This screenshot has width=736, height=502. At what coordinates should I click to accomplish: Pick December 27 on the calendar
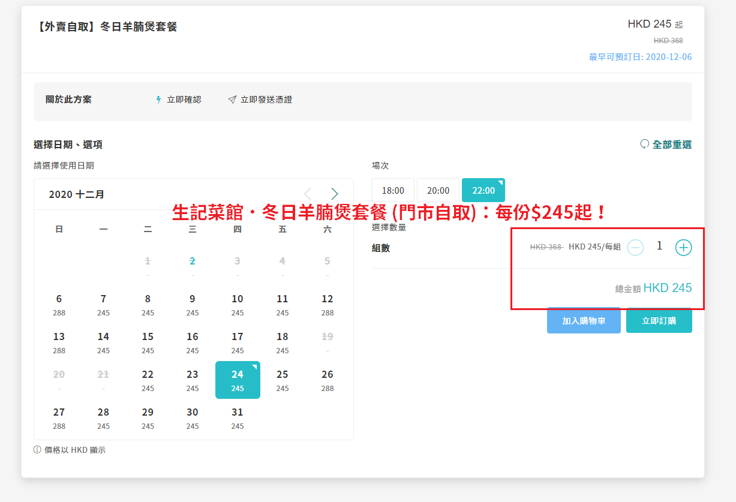point(59,417)
